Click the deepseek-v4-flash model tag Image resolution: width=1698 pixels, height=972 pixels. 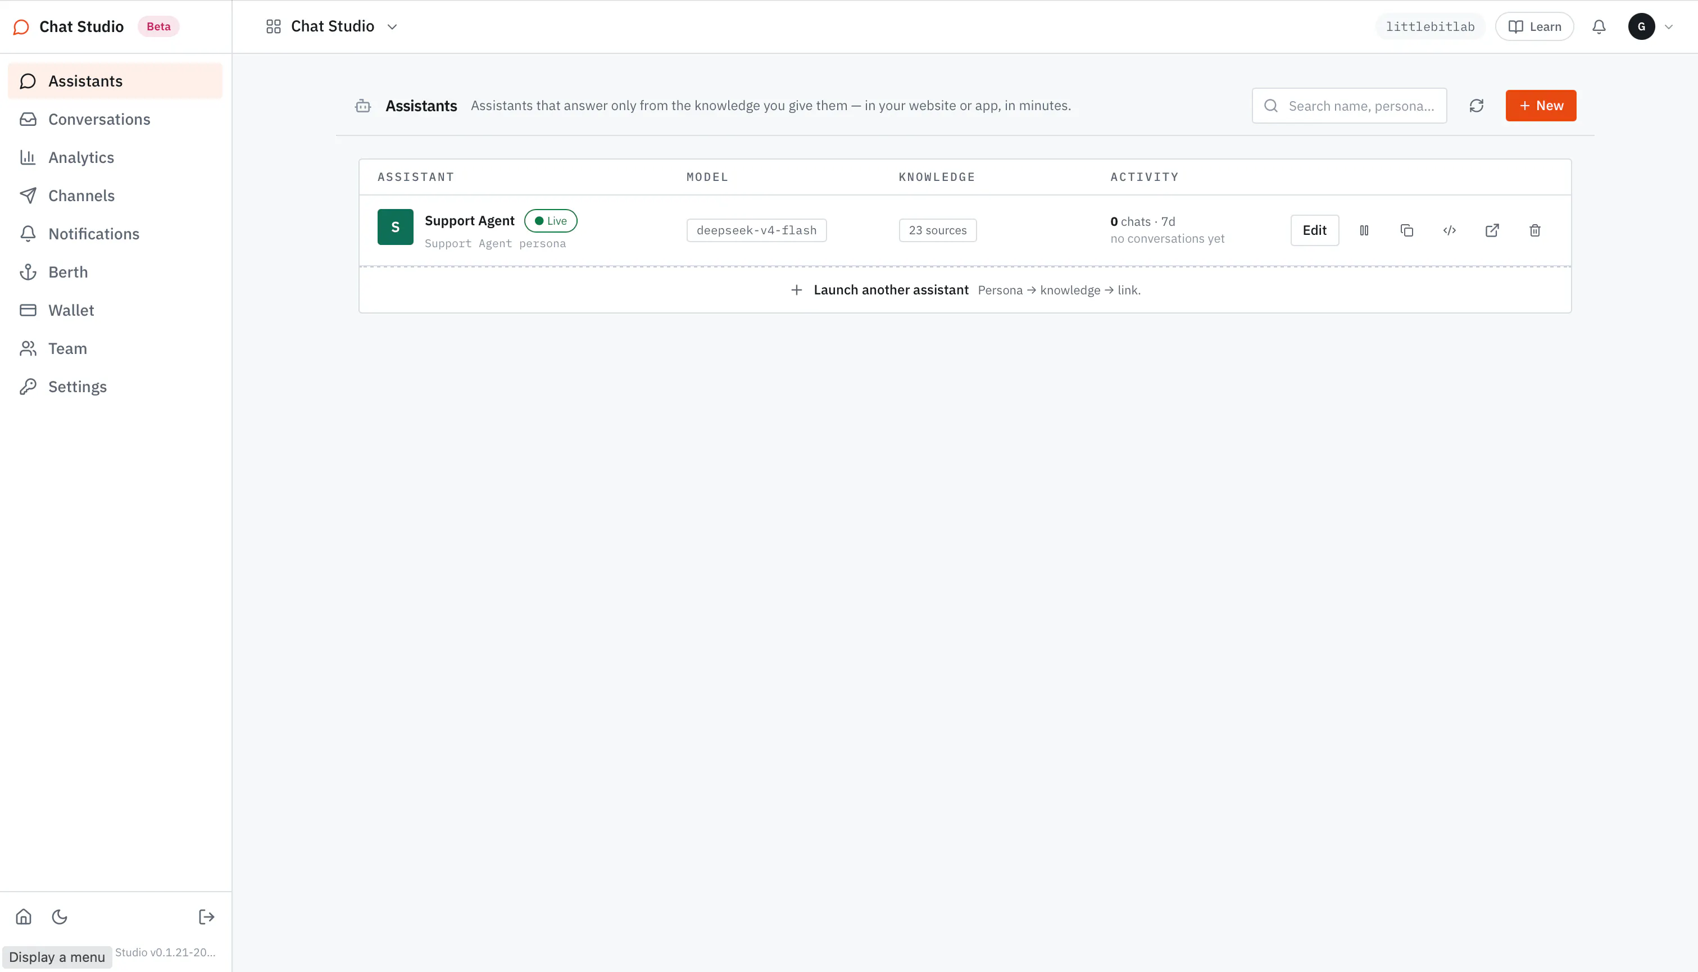(x=756, y=230)
